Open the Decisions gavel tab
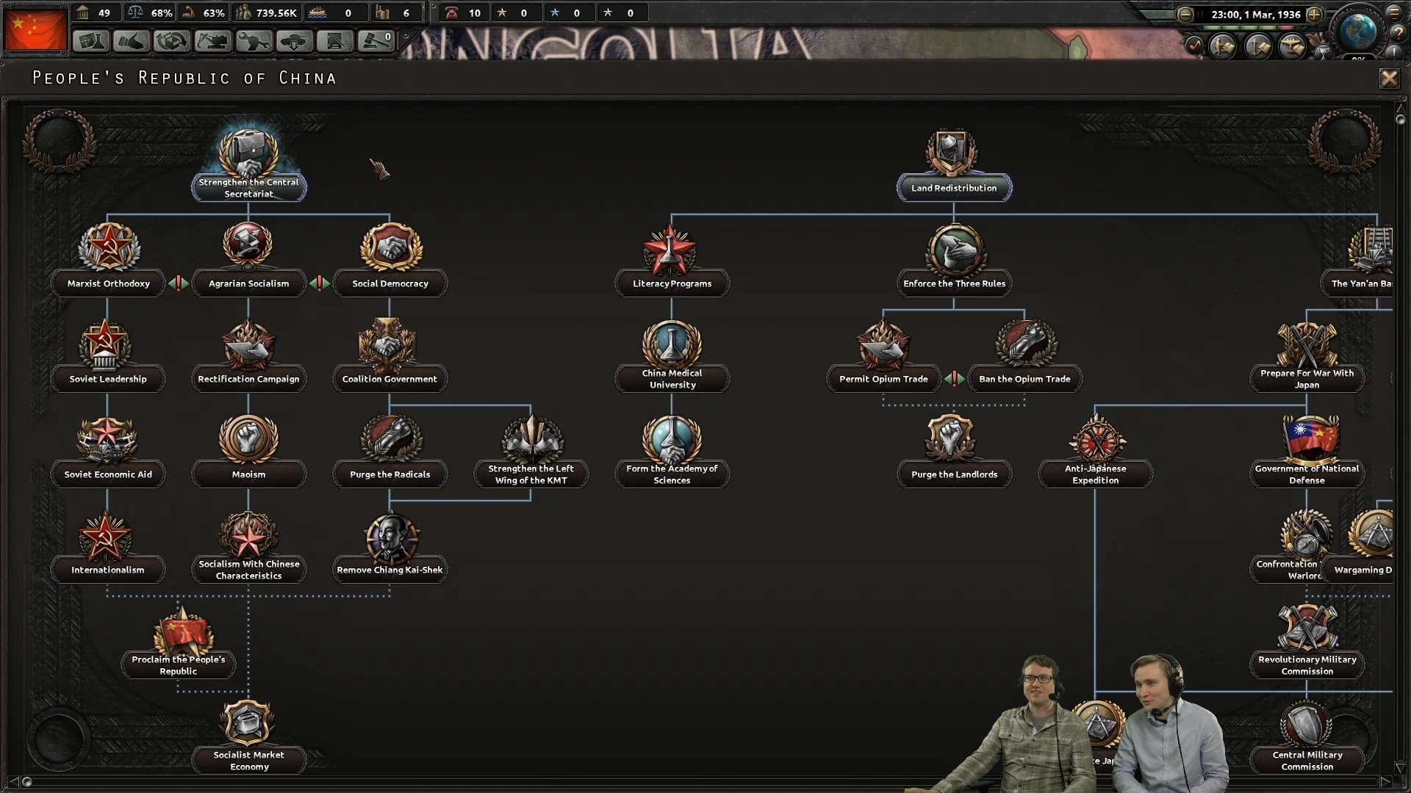 point(376,41)
